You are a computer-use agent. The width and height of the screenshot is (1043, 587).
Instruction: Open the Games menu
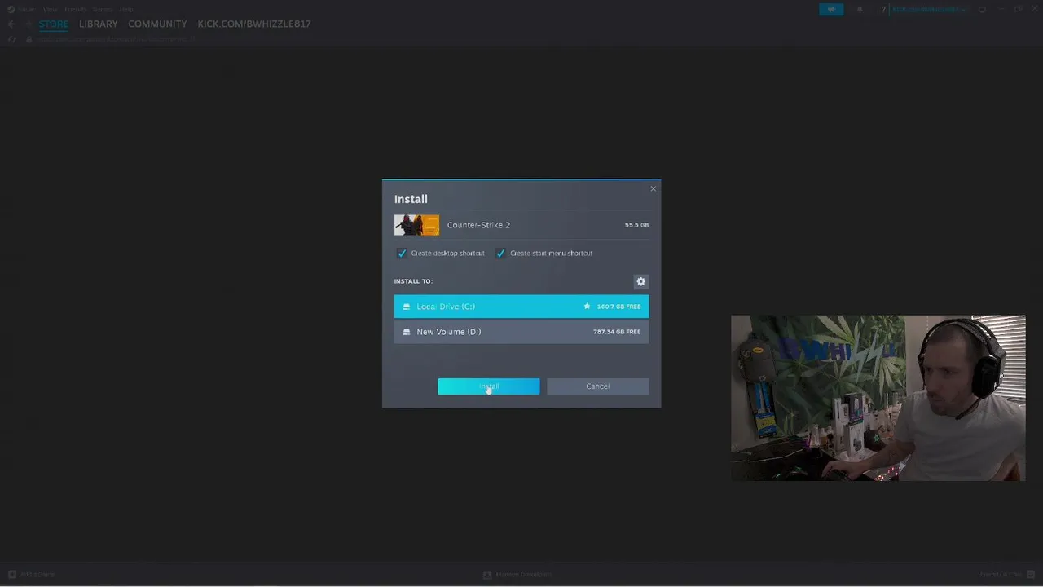point(103,9)
